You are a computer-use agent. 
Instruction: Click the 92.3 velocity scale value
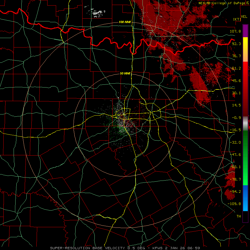pos(236,44)
